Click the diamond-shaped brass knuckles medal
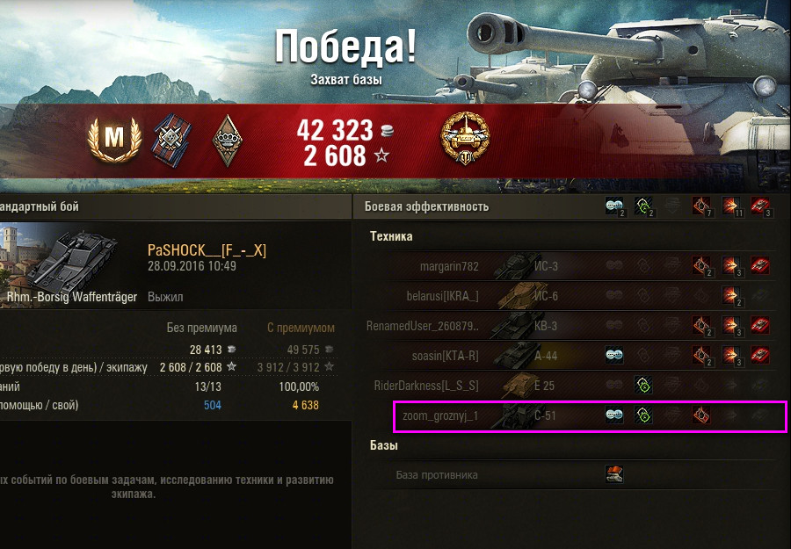791x549 pixels. (x=227, y=141)
